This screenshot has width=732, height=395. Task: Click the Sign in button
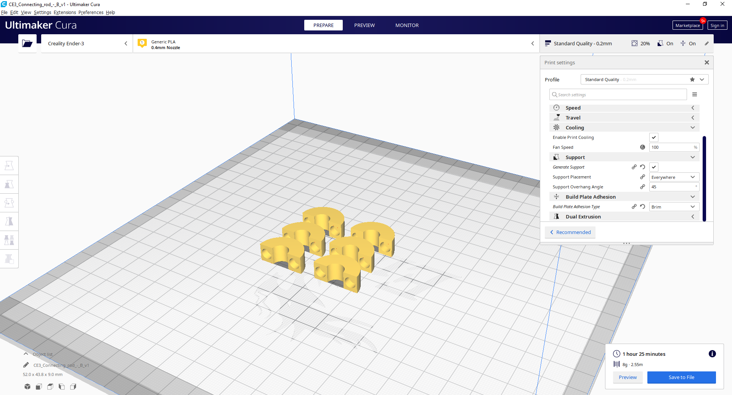pos(717,25)
